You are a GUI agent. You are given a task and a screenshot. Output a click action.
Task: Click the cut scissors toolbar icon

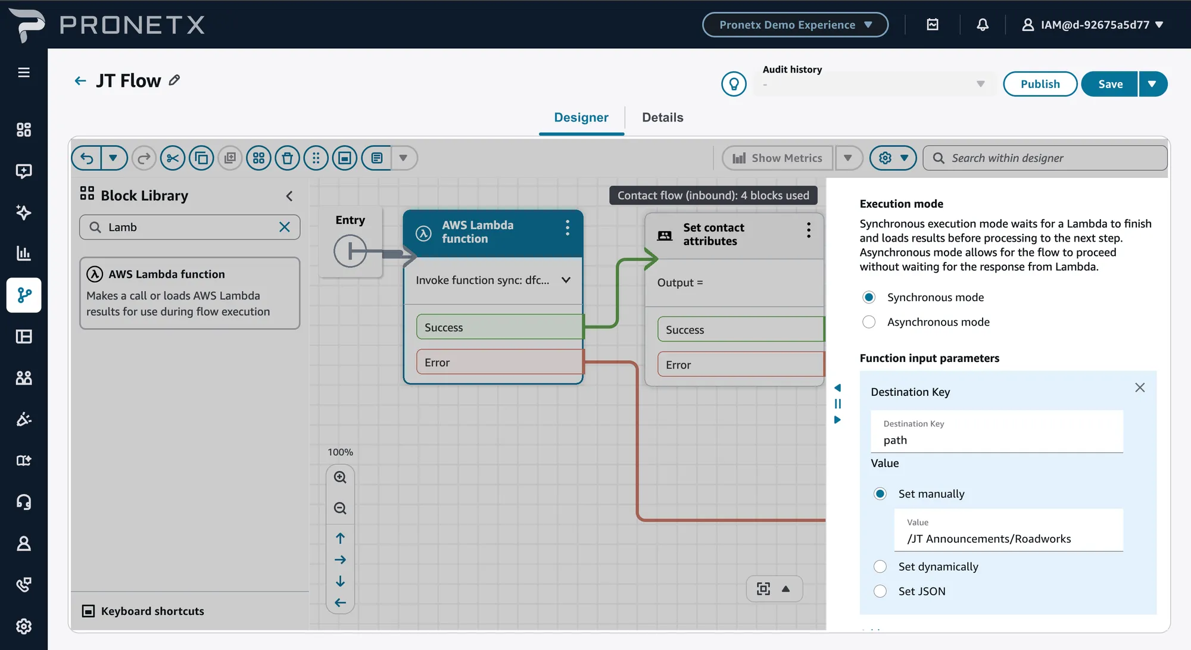173,158
